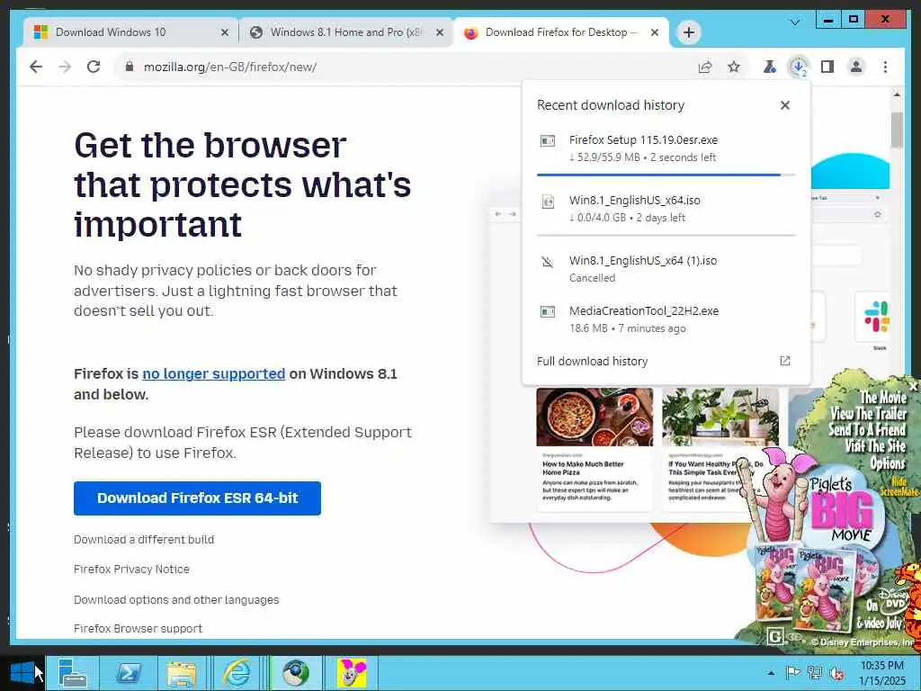
Task: Click the pizza article thumbnail
Action: pyautogui.click(x=595, y=417)
